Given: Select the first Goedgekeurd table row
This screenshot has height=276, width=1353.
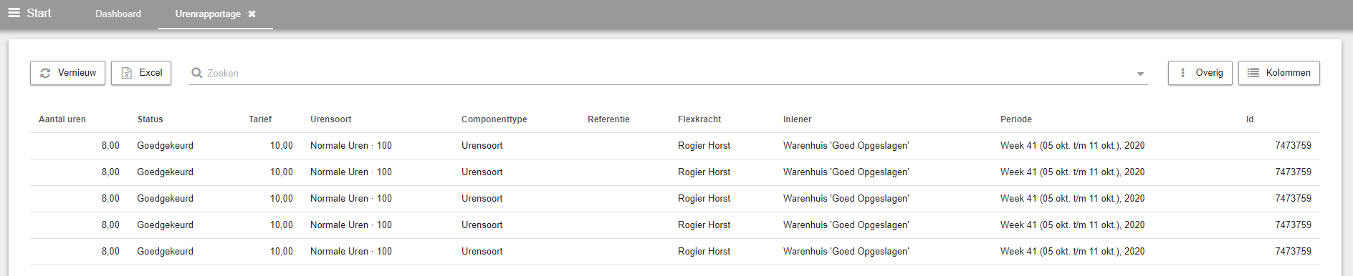Looking at the screenshot, I should click(x=674, y=146).
